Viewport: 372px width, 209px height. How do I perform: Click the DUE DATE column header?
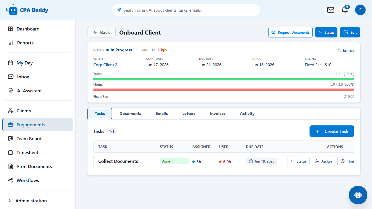coord(255,147)
